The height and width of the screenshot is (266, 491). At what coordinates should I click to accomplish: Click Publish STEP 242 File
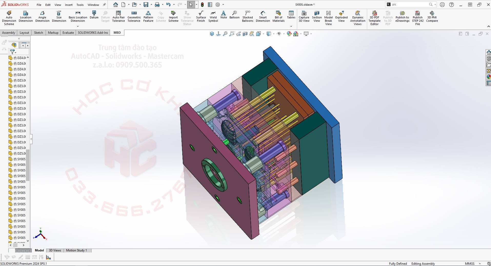point(418,18)
